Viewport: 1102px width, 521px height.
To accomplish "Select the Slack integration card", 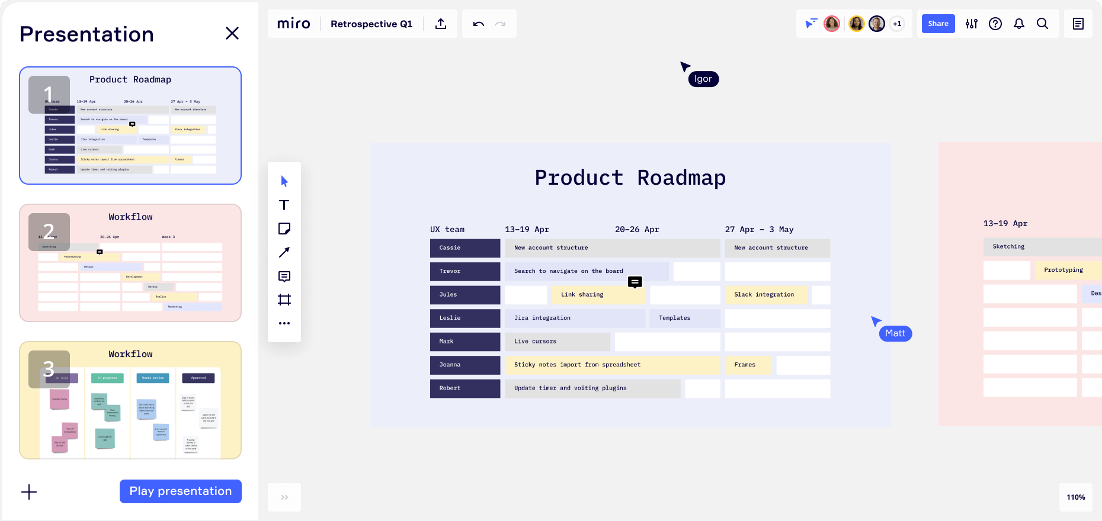I will (766, 295).
